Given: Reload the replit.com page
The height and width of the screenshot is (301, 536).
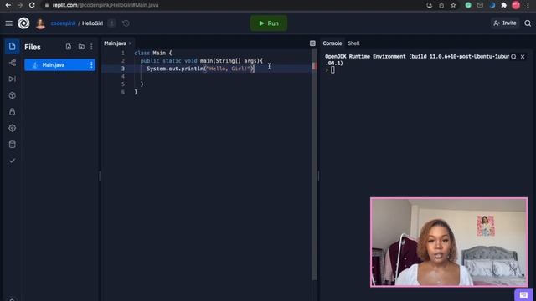Looking at the screenshot, I should pos(32,5).
